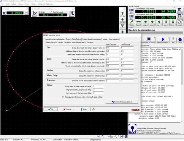Switch to the Error Mapping tab

(114, 39)
